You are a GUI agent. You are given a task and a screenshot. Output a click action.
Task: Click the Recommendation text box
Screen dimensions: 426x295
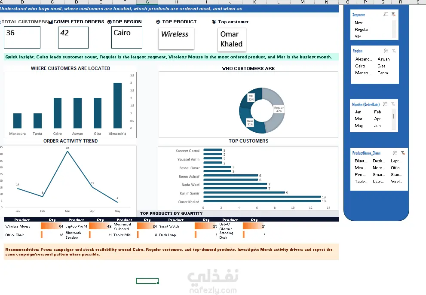[171, 252]
